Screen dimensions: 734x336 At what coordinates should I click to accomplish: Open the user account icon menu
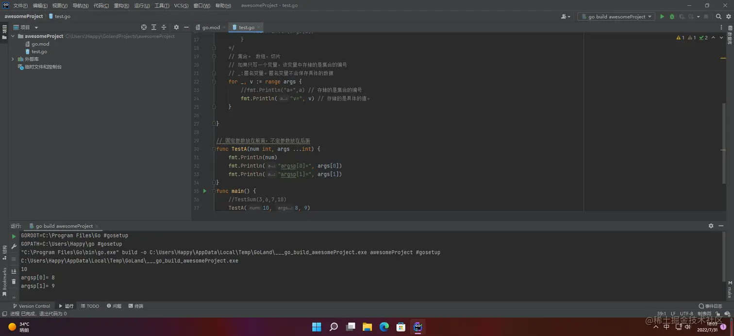coord(566,17)
